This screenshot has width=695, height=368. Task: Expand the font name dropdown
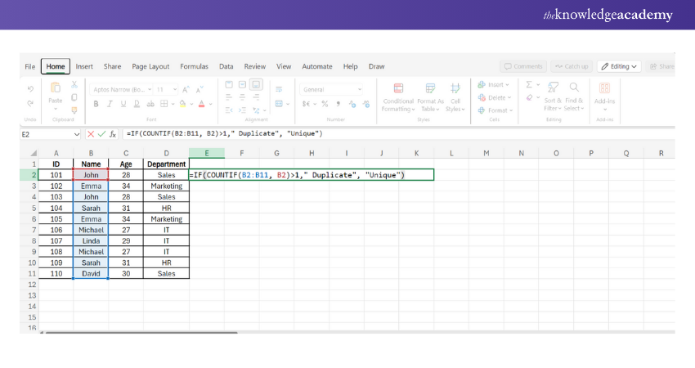pos(149,89)
